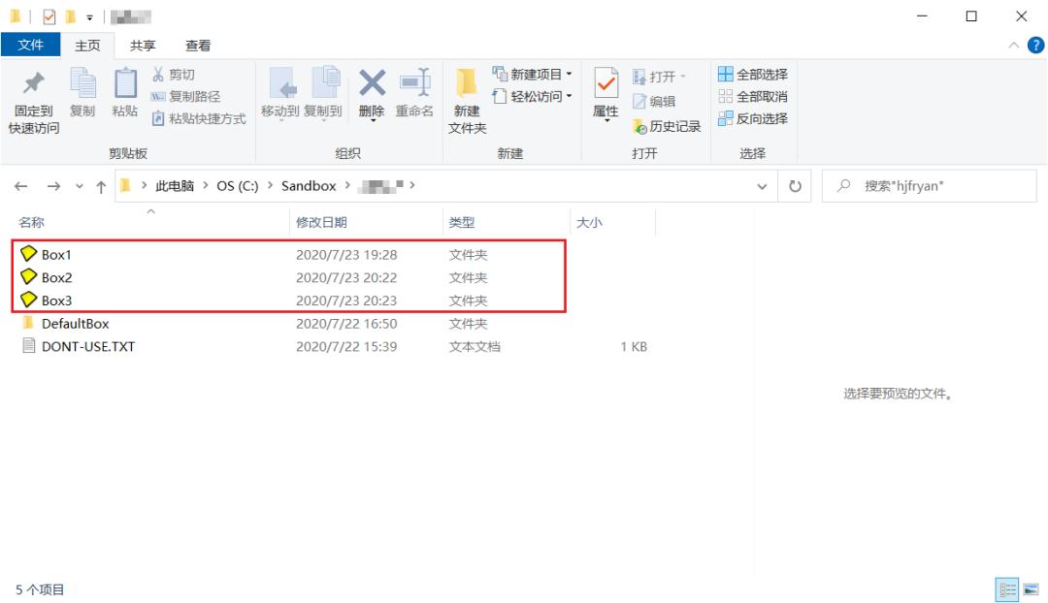This screenshot has height=603, width=1048.
Task: Create New Folder (新建文件夹) via ribbon
Action: (467, 100)
